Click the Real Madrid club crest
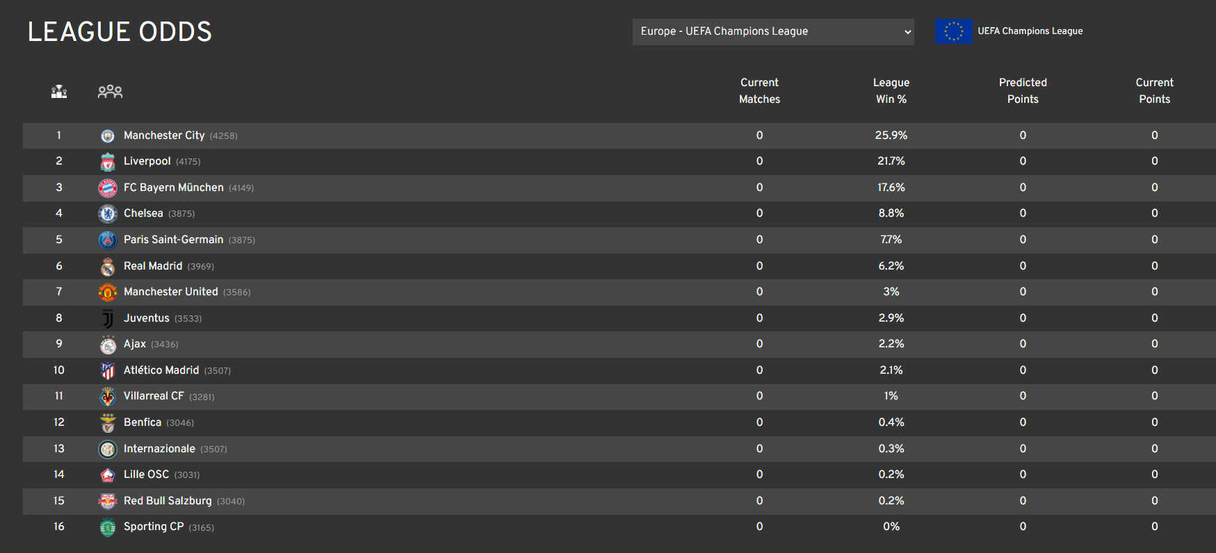 click(107, 266)
